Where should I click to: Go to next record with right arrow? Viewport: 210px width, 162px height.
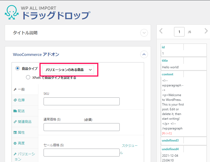(x=206, y=31)
